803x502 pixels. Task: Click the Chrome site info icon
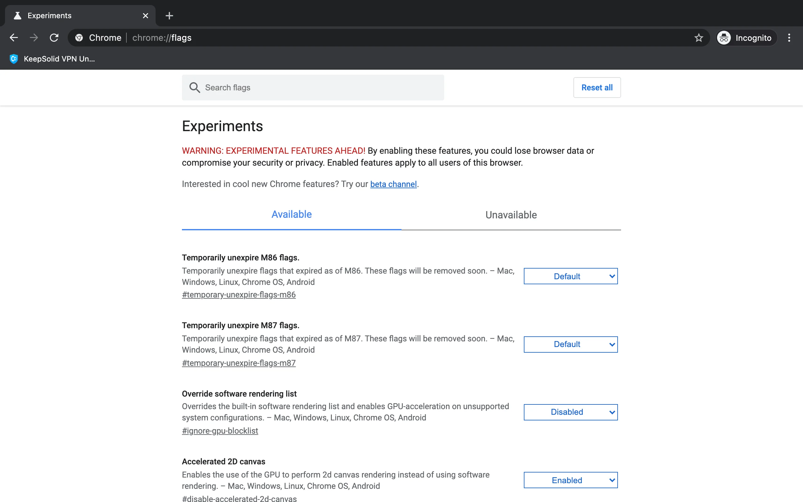point(79,38)
